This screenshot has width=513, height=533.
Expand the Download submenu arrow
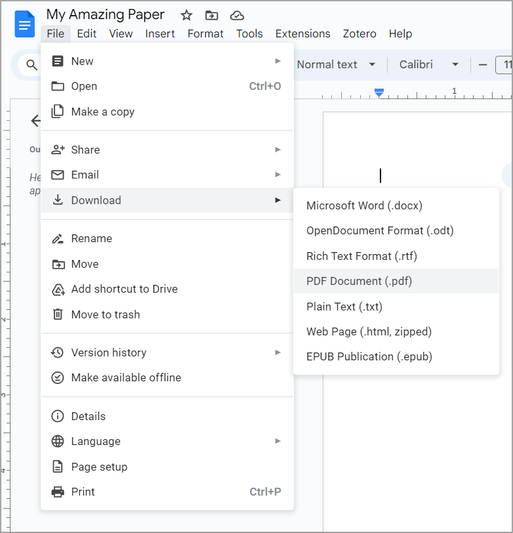(x=278, y=200)
